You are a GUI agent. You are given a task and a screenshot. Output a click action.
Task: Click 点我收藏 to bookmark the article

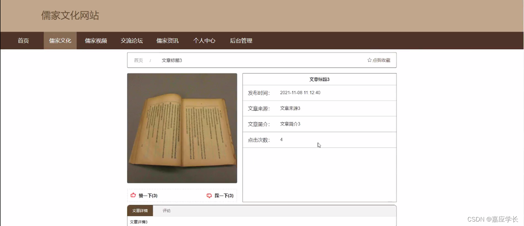[379, 60]
